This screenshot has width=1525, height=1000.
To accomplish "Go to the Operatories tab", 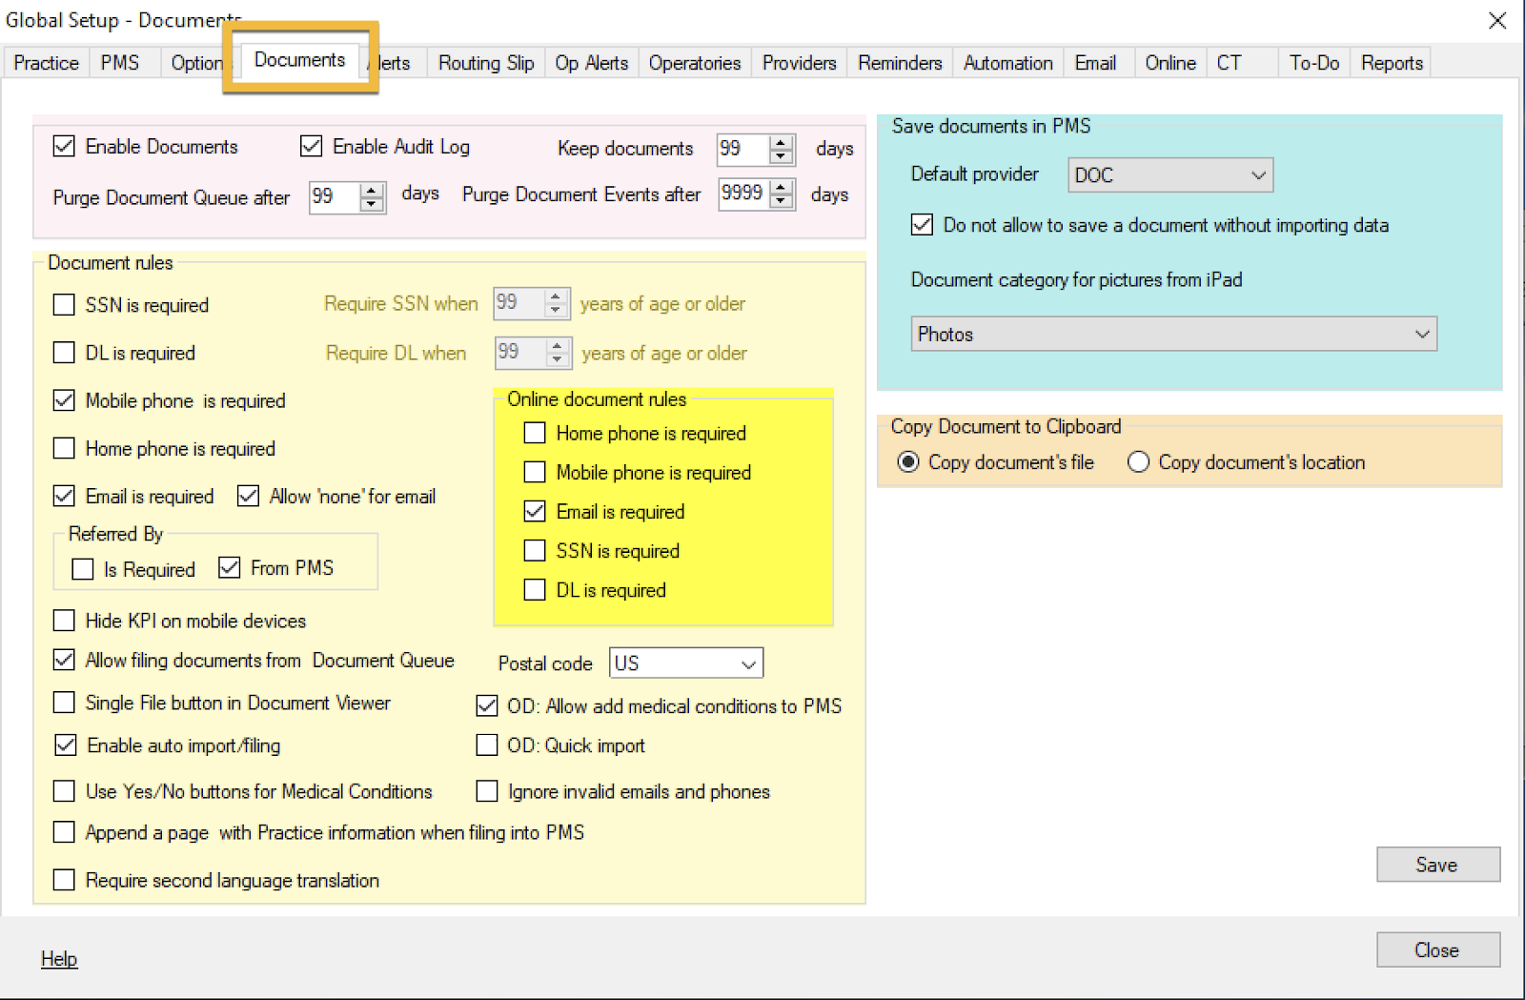I will [x=695, y=63].
